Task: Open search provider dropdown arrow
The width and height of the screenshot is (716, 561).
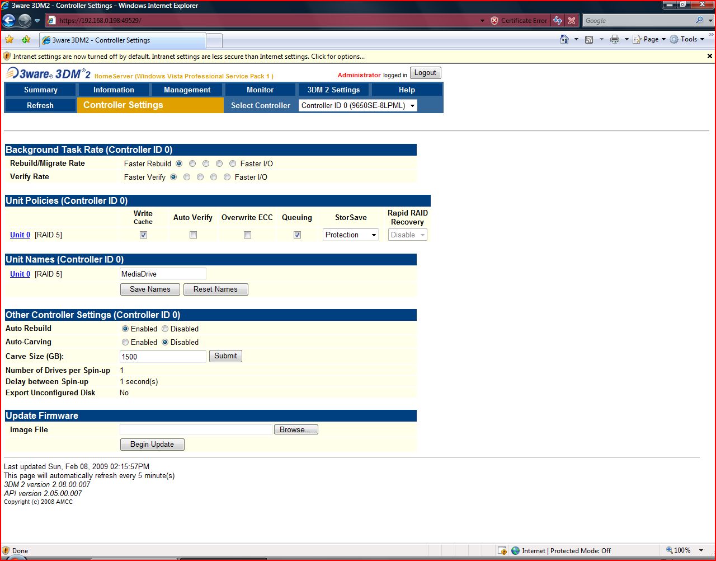Action: 710,21
